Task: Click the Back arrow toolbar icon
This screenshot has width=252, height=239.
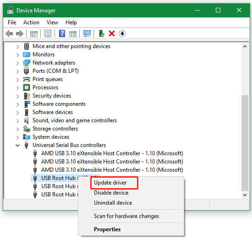Action: point(9,34)
